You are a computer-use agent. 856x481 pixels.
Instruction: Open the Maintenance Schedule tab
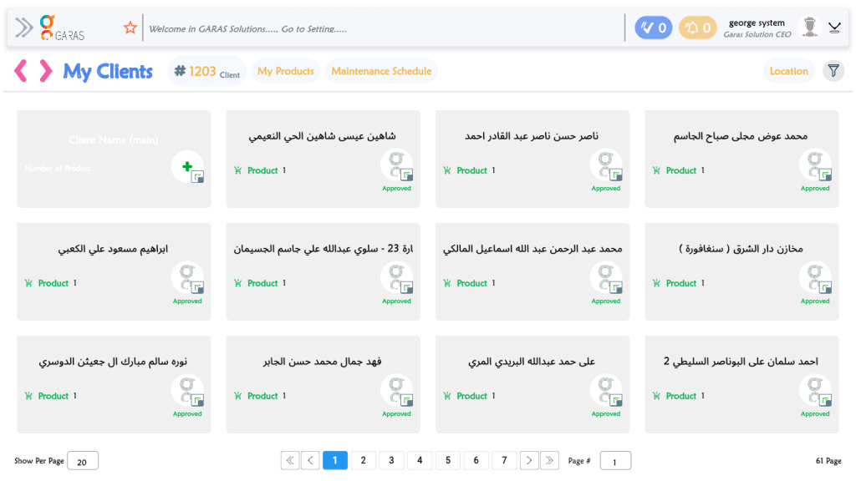381,71
